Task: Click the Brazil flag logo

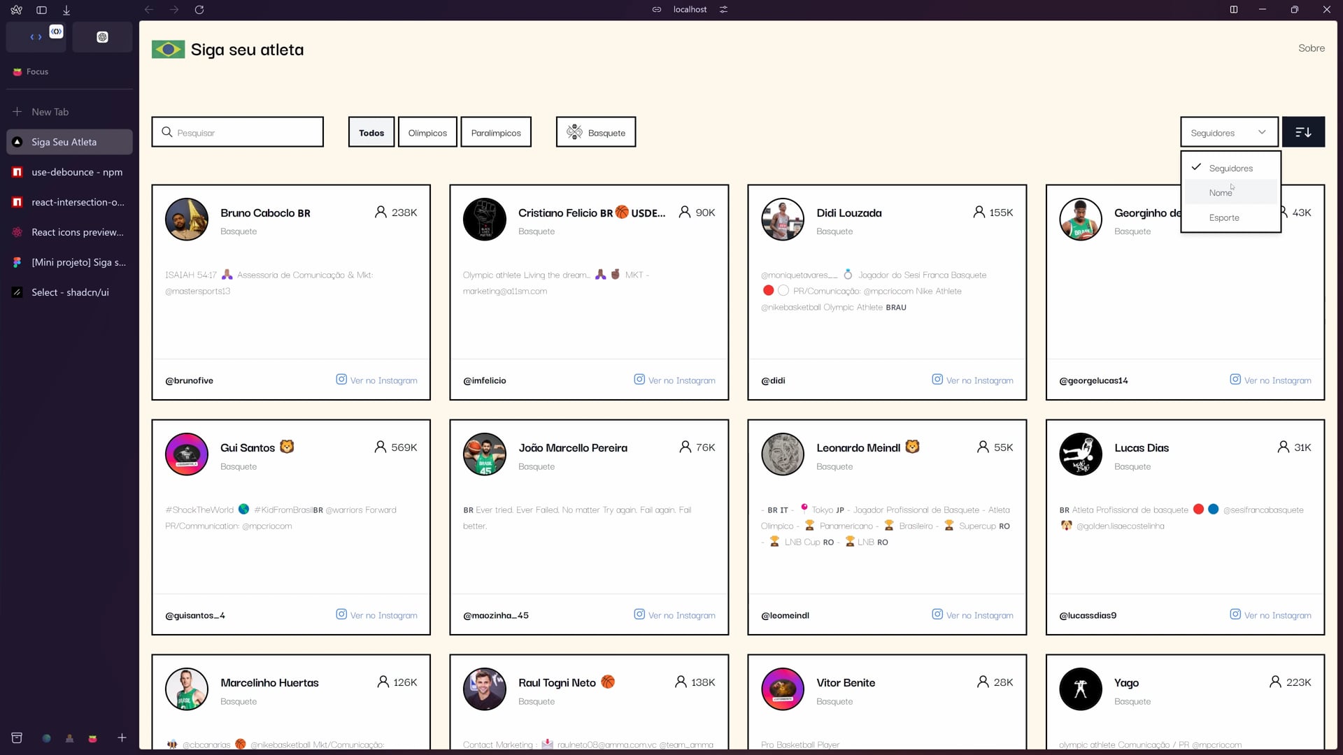Action: [x=168, y=50]
